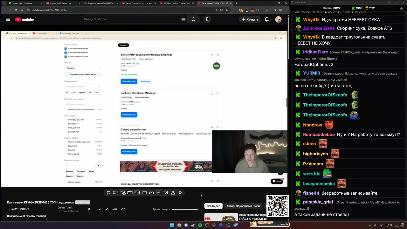Viewport: 407px width, 229px height.
Task: Open the 'Рабочие часы в день' dropdown
Action: point(83,104)
